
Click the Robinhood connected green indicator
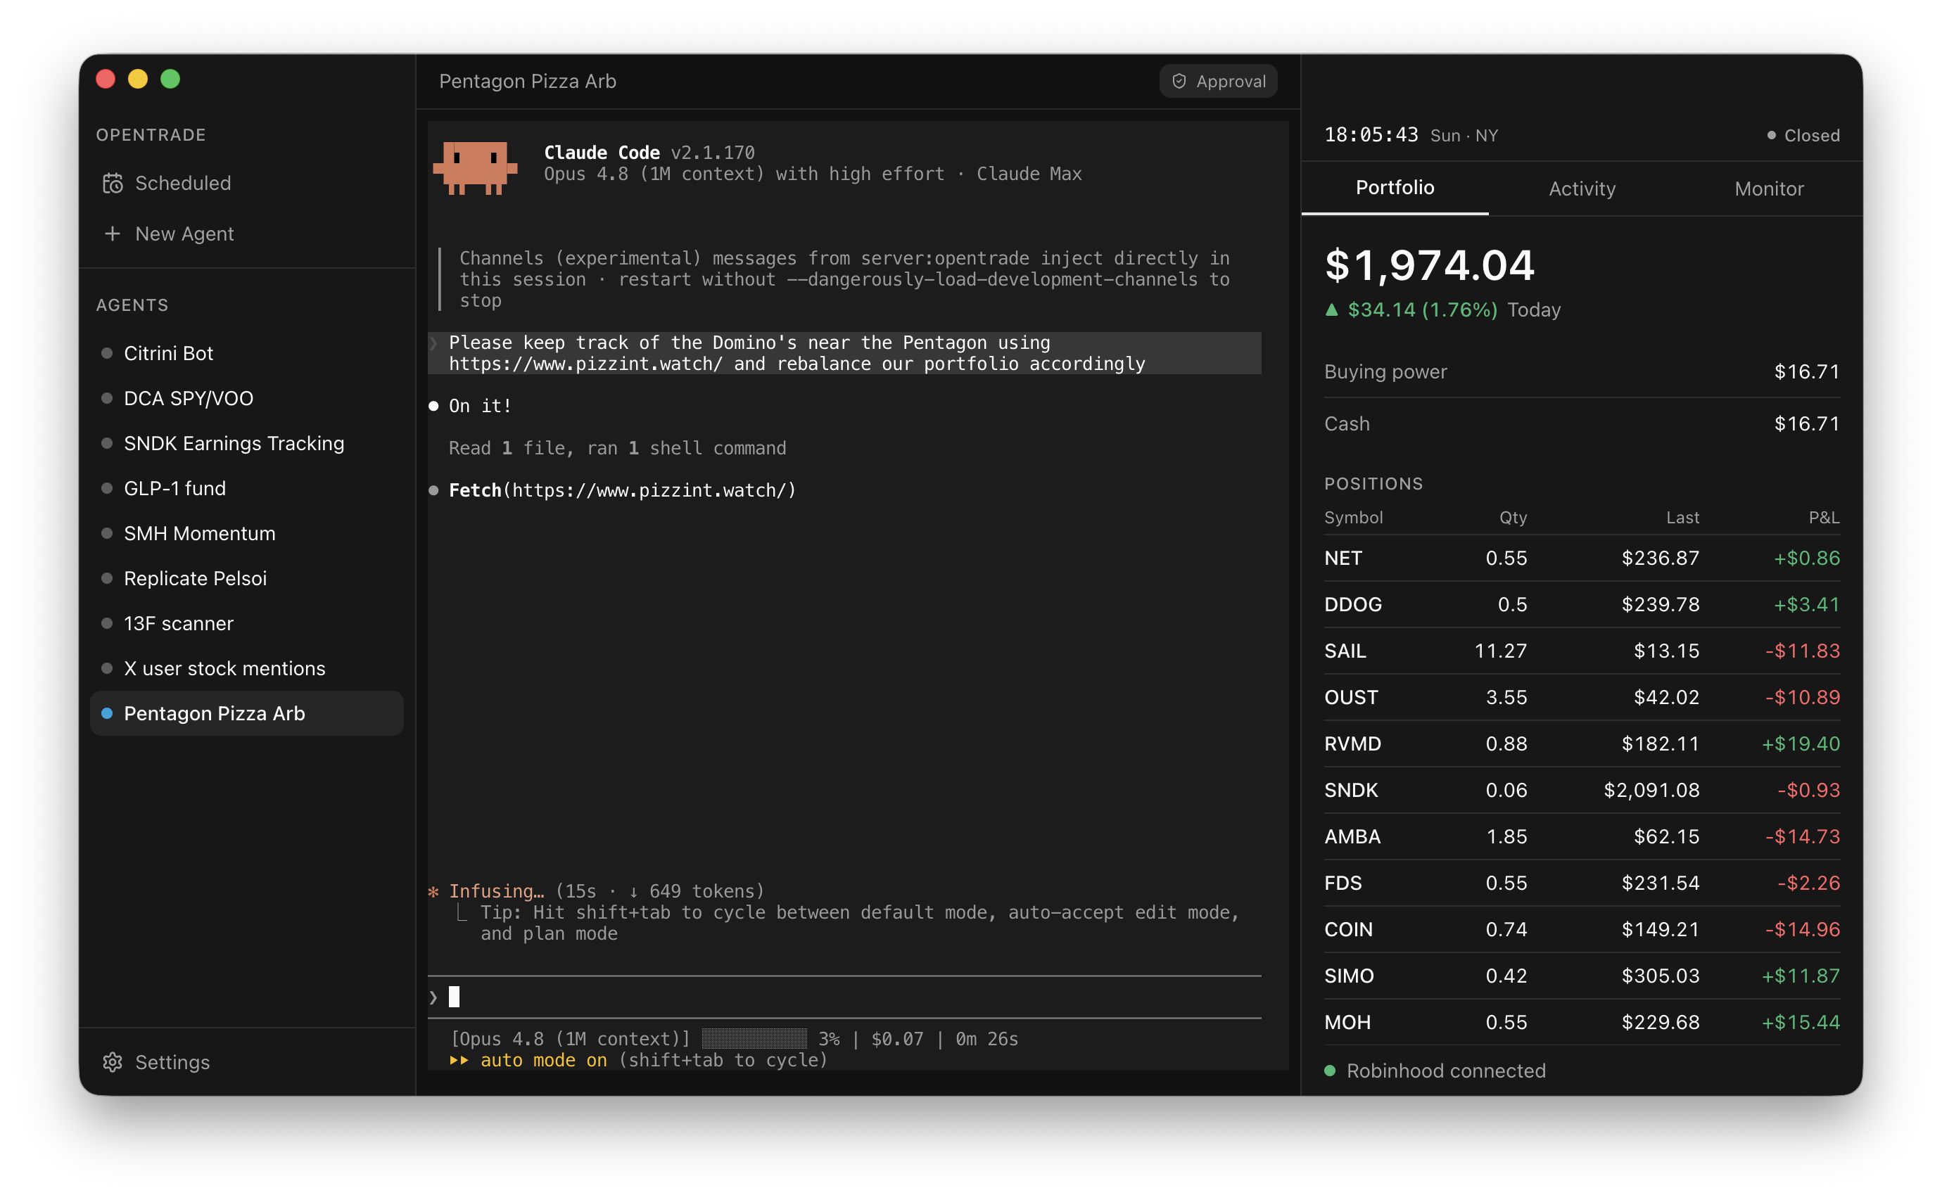click(1330, 1071)
